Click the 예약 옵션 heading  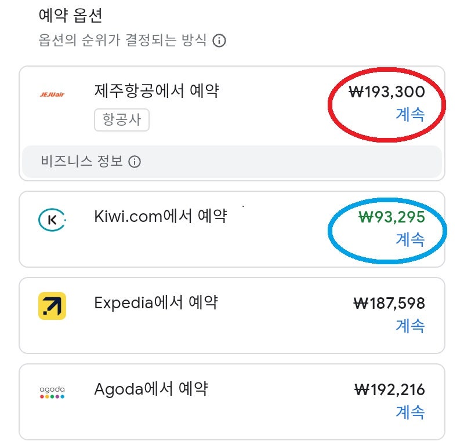(60, 14)
